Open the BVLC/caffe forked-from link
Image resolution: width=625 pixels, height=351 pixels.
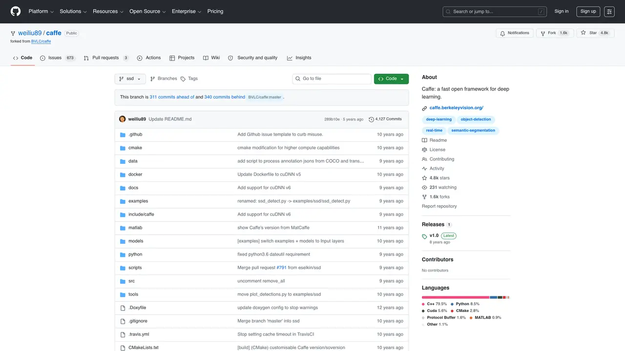(41, 41)
